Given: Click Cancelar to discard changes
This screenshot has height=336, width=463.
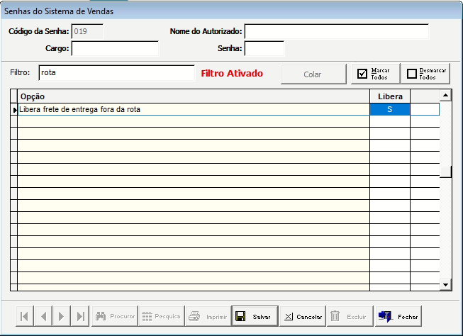Looking at the screenshot, I should (303, 316).
